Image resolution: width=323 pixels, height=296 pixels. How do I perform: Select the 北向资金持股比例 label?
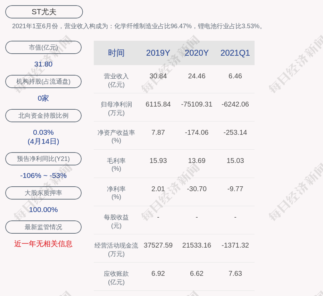point(43,116)
